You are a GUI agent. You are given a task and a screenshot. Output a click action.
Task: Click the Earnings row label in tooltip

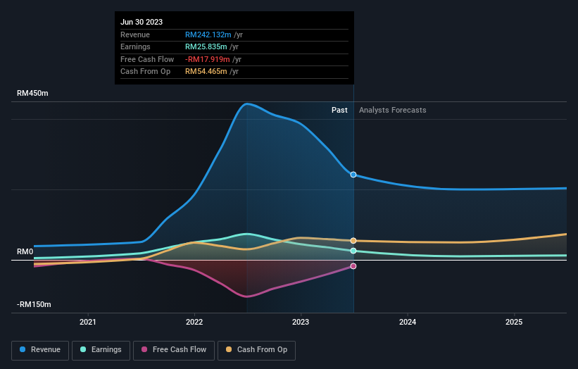(135, 46)
